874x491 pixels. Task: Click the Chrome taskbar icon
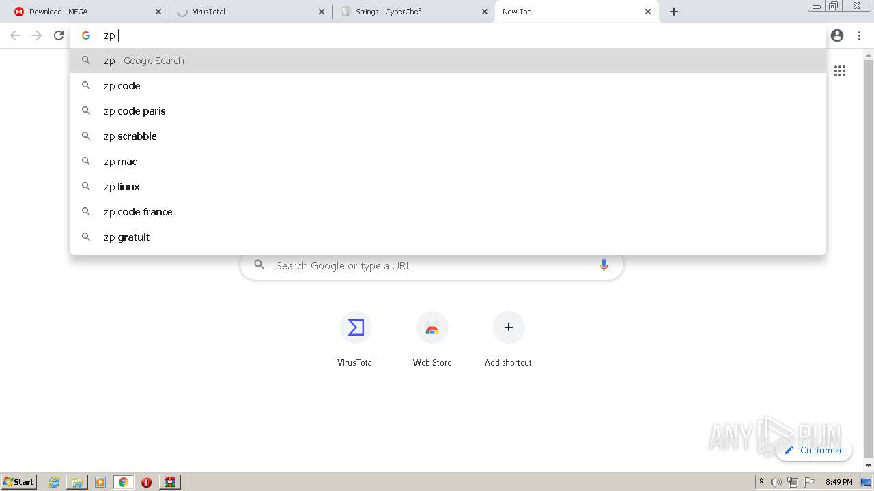pyautogui.click(x=124, y=482)
